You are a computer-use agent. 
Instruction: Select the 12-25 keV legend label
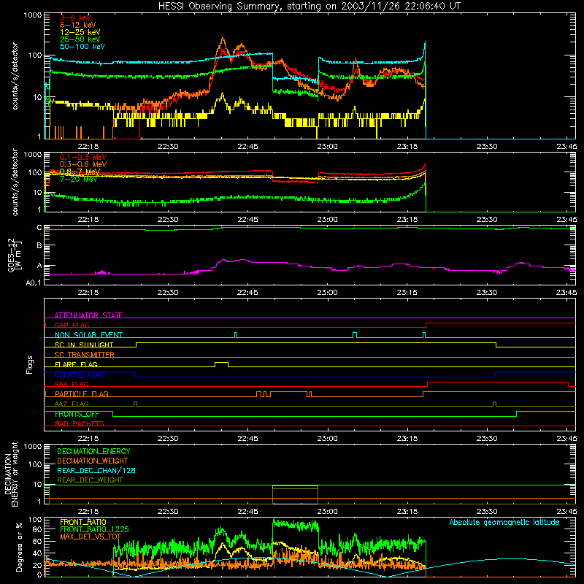tap(80, 32)
